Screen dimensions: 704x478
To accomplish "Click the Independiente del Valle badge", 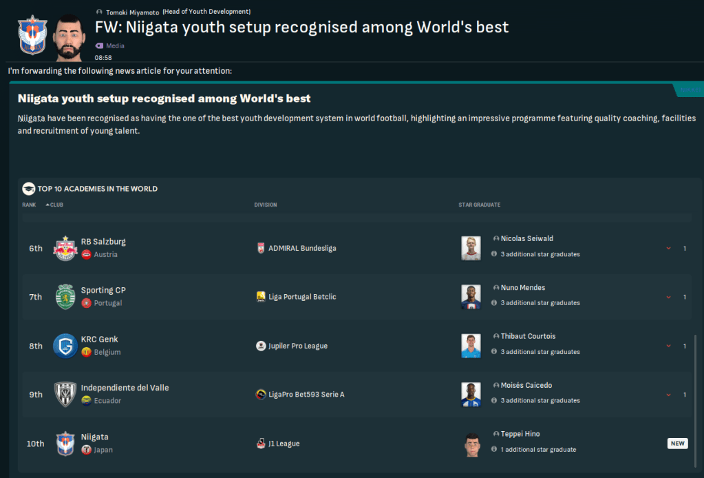I will pyautogui.click(x=65, y=395).
